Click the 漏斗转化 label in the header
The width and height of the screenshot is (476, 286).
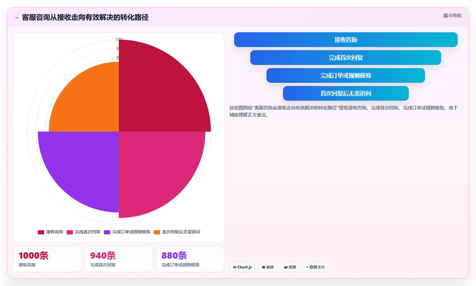coord(452,15)
